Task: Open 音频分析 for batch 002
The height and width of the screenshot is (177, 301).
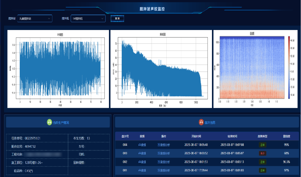Action: point(164,162)
